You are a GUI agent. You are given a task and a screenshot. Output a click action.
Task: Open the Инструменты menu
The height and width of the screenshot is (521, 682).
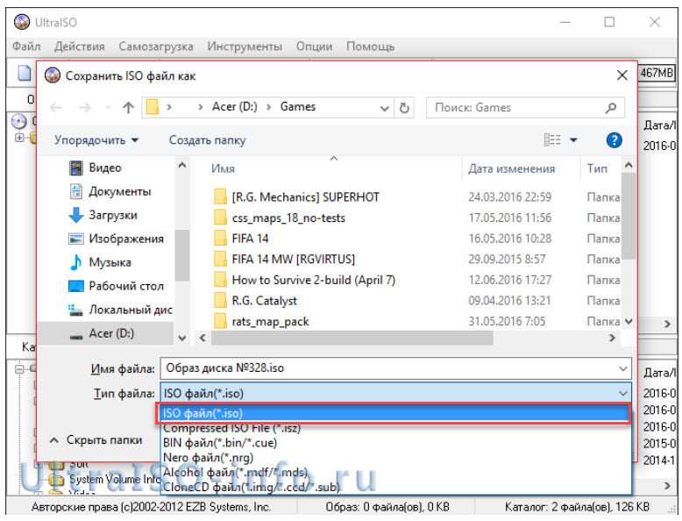coord(245,46)
